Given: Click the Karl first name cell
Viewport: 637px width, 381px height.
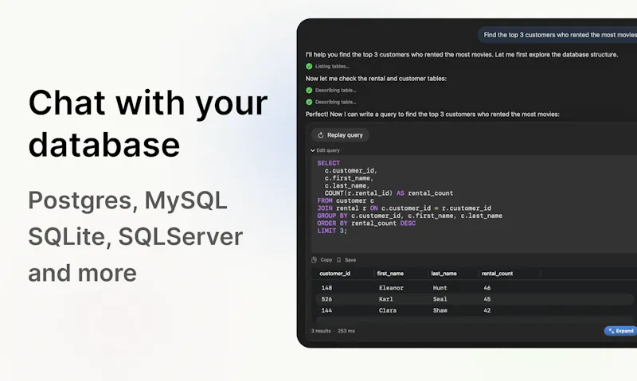Looking at the screenshot, I should click(386, 299).
